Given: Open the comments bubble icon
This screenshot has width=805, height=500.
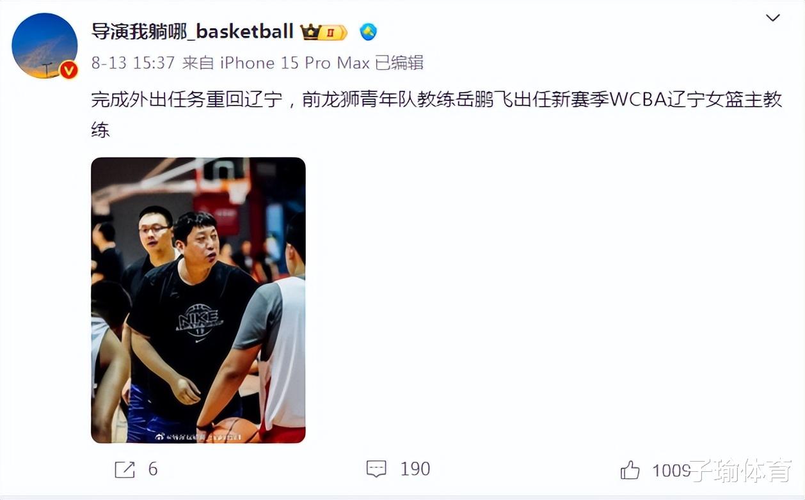Looking at the screenshot, I should [x=376, y=469].
